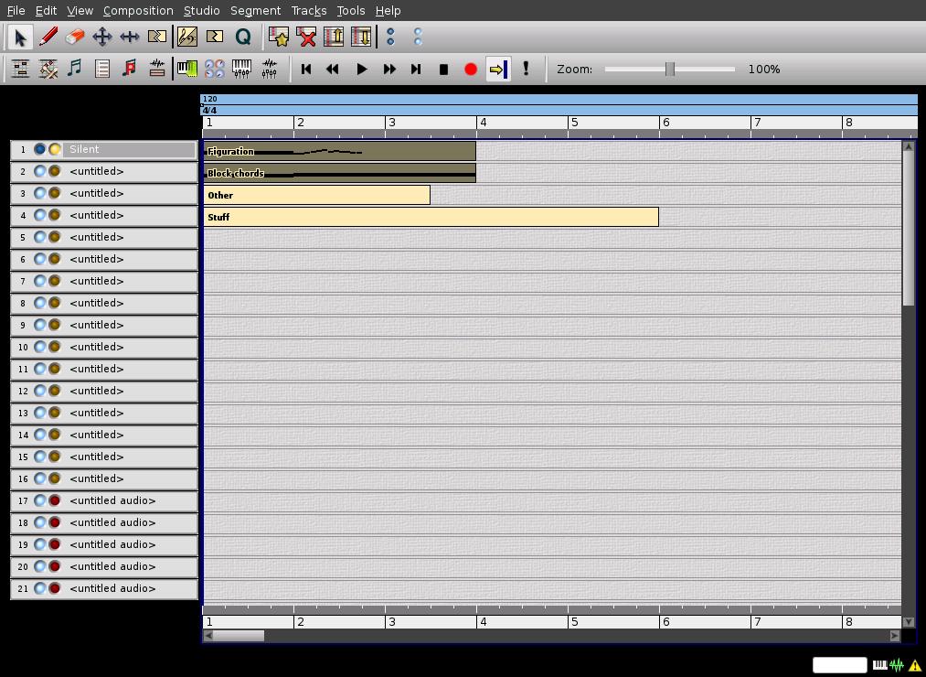Click the Quantize Q icon
926x677 pixels.
point(243,37)
